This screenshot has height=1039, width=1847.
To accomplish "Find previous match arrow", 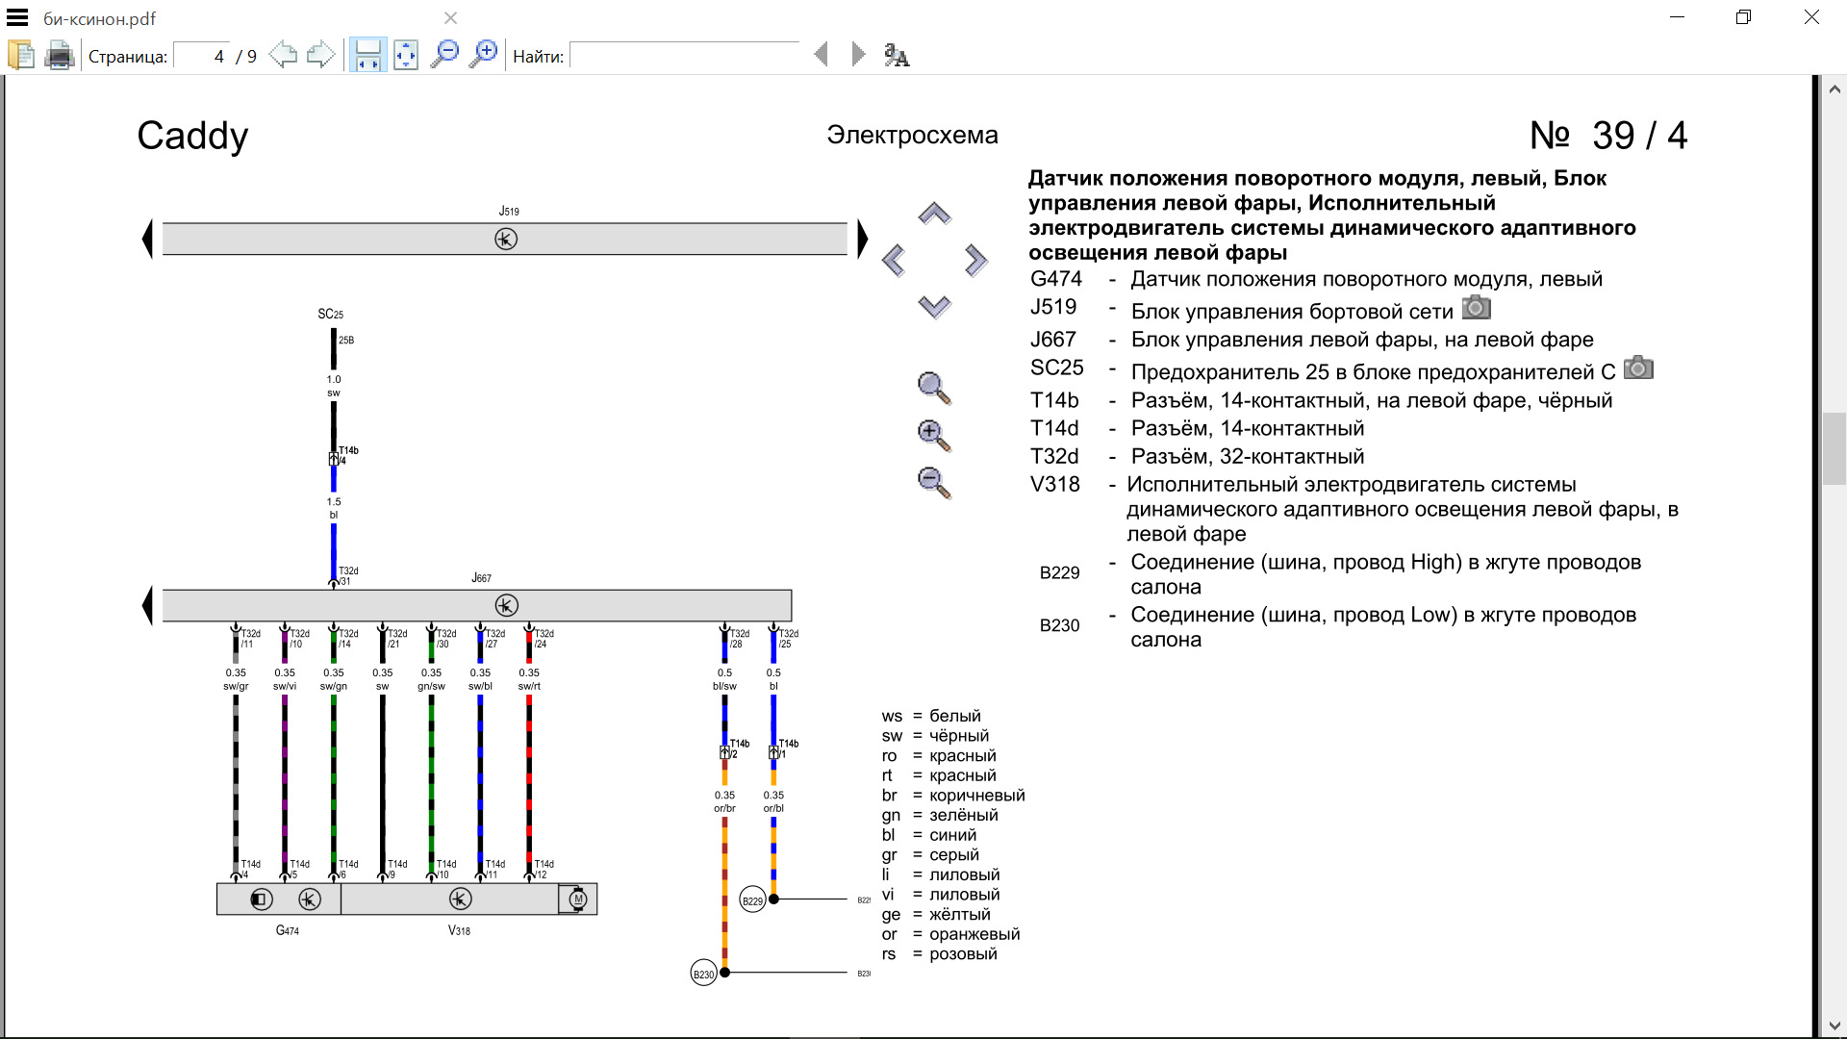I will click(x=821, y=55).
